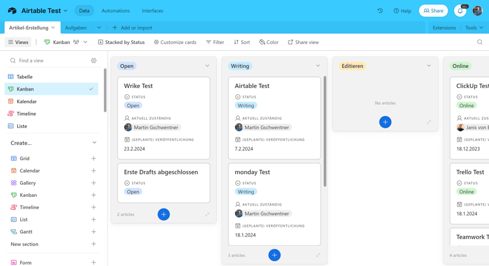489x266 pixels.
Task: Switch to the Interfaces tab
Action: coord(152,10)
